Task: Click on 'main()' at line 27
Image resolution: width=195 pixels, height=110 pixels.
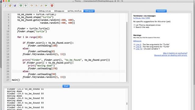Action: 16,80
